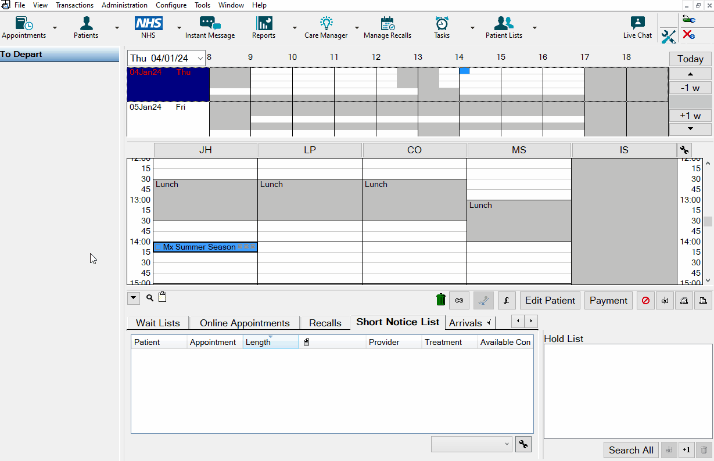Expand the Tasks toolbar dropdown arrow

pyautogui.click(x=472, y=28)
